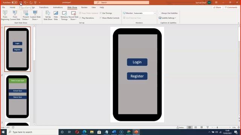Open File Explorer from taskbar
Image resolution: width=241 pixels, height=135 pixels.
click(92, 132)
